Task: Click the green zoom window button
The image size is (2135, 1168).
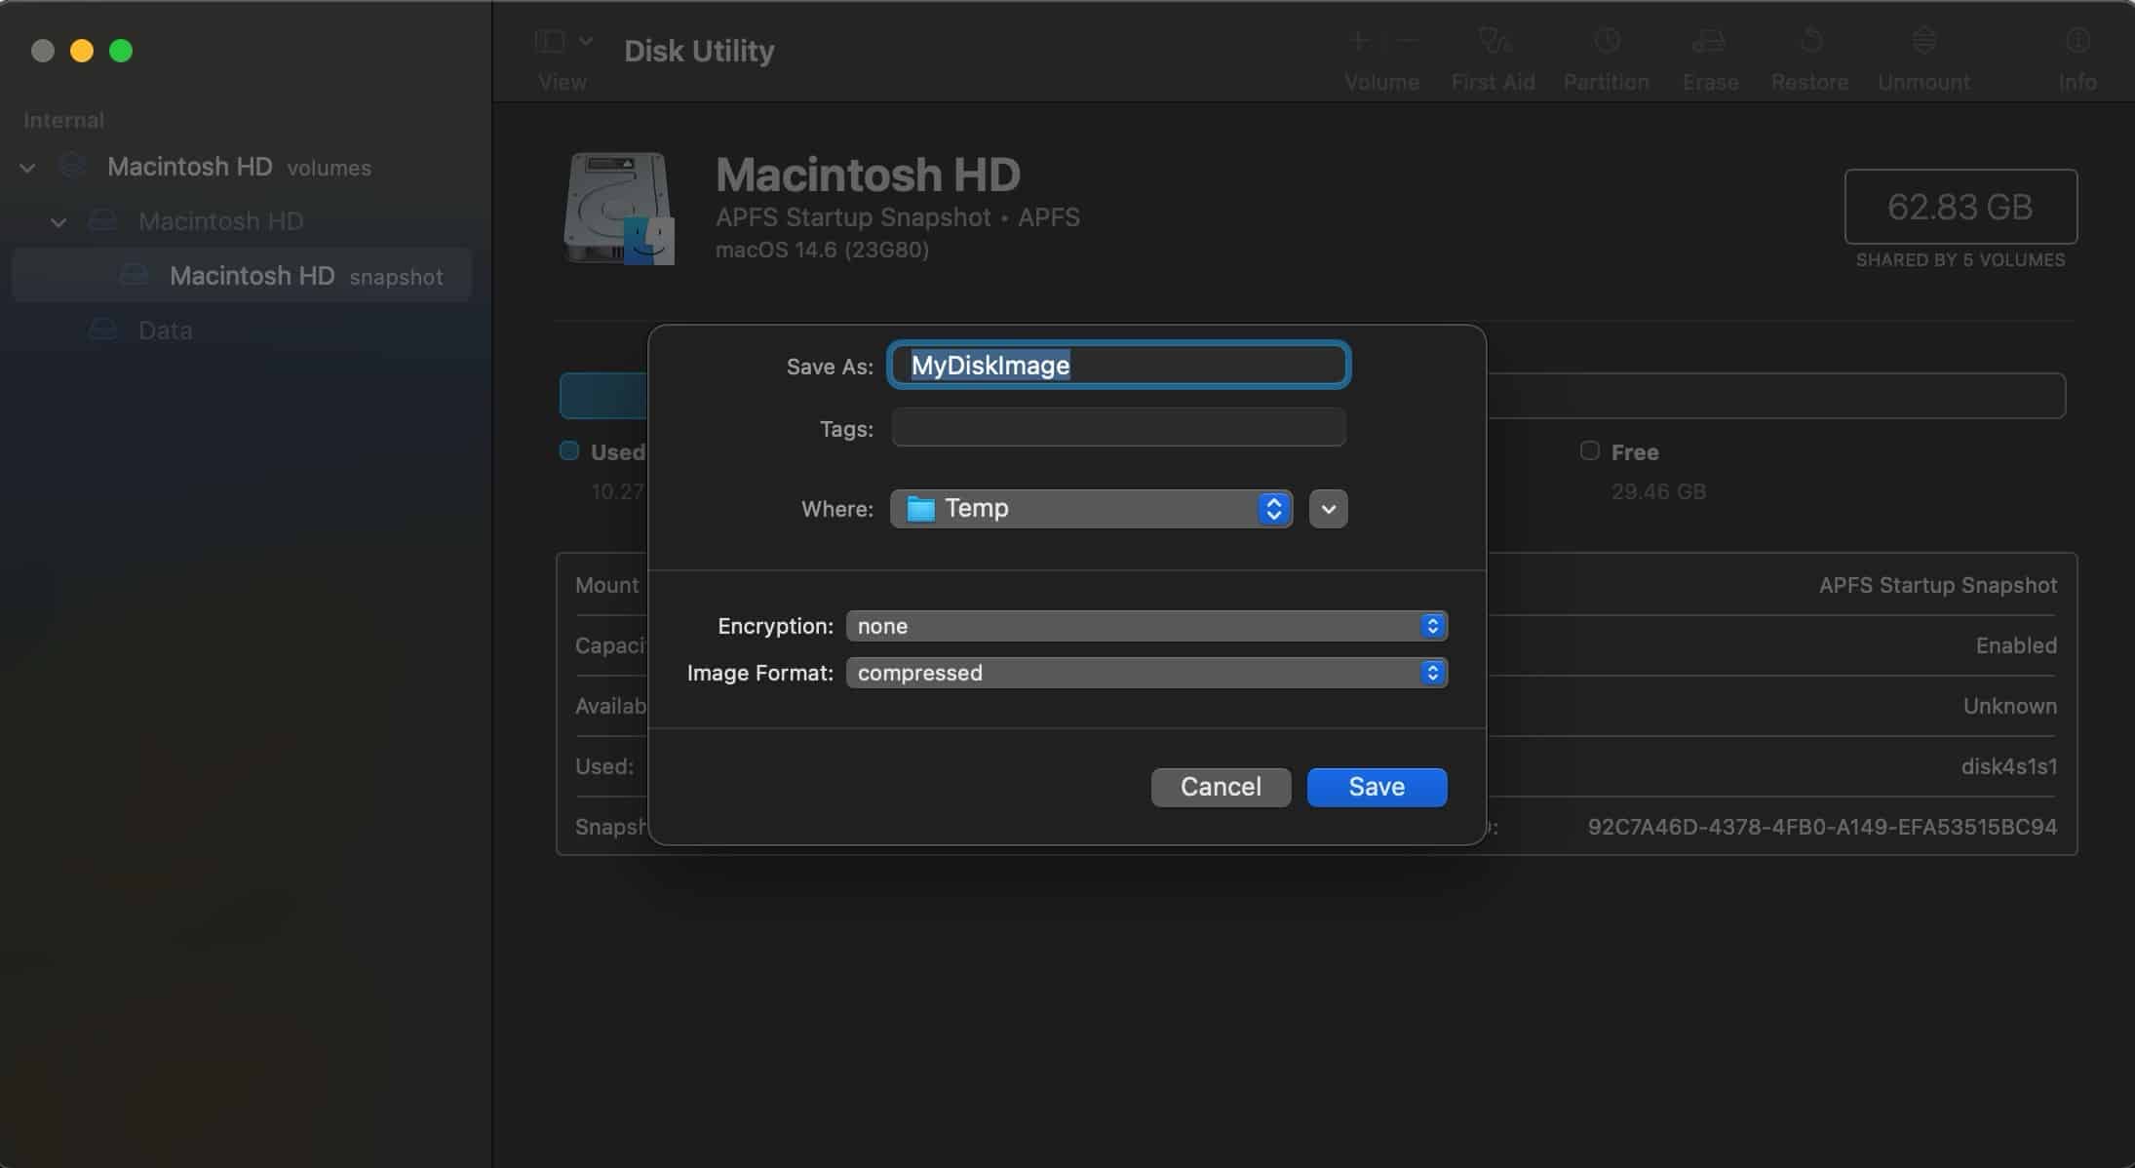Action: [121, 51]
